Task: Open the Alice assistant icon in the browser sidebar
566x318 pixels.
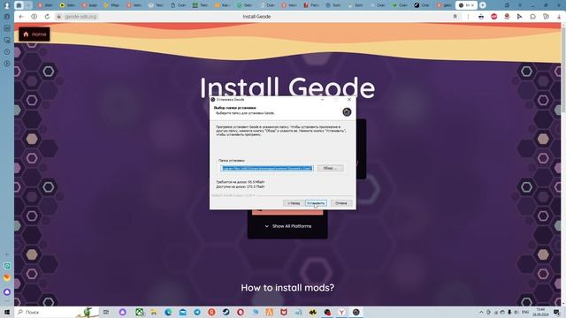Action: [x=7, y=292]
